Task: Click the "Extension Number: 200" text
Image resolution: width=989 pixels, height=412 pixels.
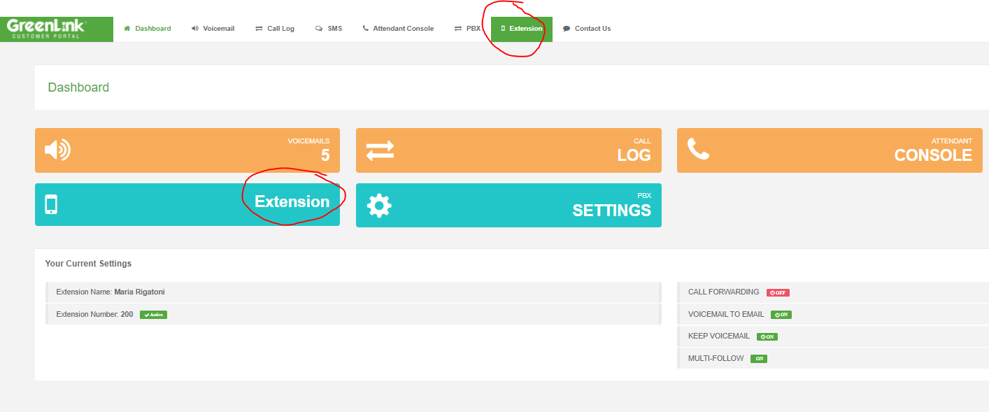Action: (94, 315)
